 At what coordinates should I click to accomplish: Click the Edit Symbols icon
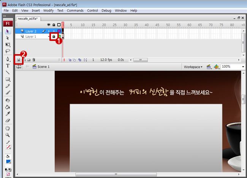click(x=217, y=67)
